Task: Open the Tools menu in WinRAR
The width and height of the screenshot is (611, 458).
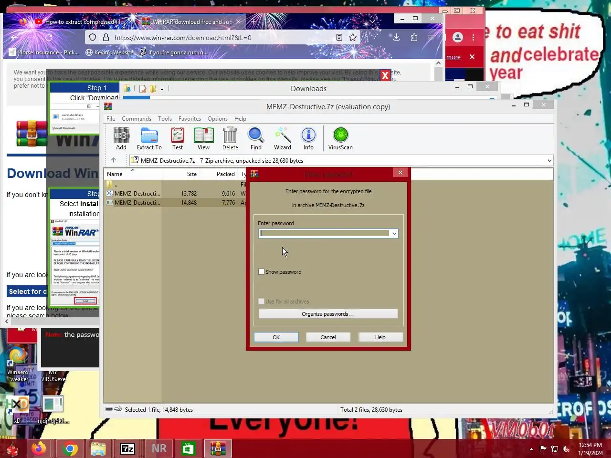Action: [x=165, y=119]
